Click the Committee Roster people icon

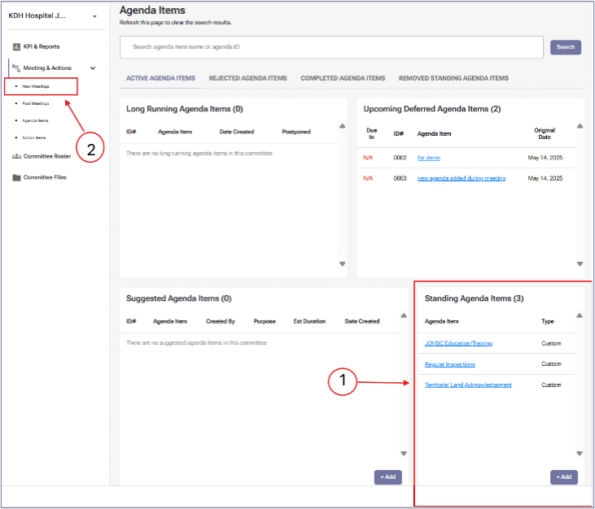16,156
